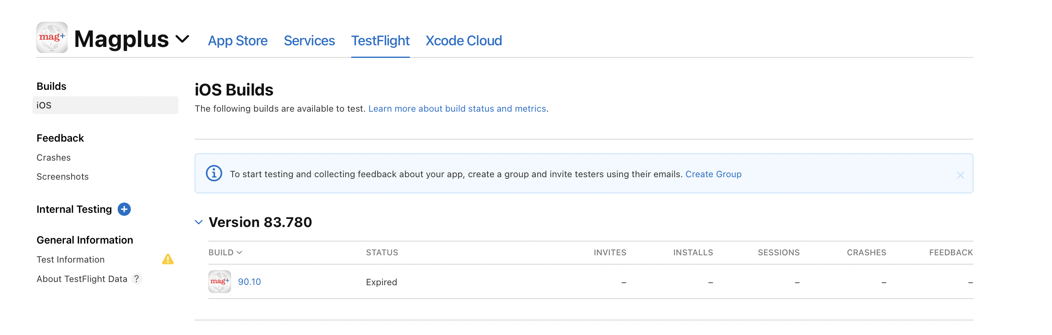Dismiss the create group info banner

[960, 175]
